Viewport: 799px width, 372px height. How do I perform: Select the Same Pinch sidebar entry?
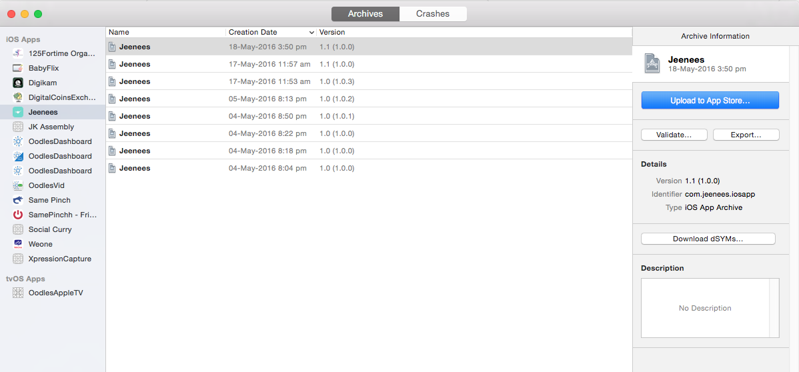coord(53,200)
